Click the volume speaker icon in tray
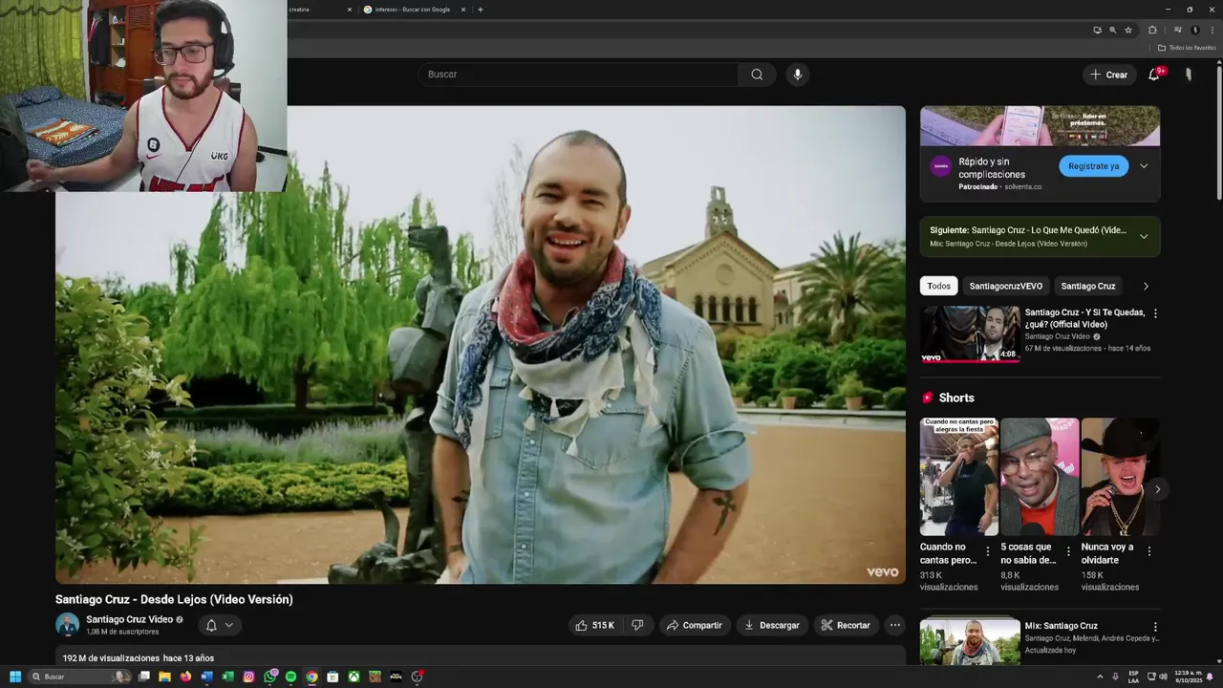This screenshot has width=1223, height=688. pyautogui.click(x=1164, y=677)
